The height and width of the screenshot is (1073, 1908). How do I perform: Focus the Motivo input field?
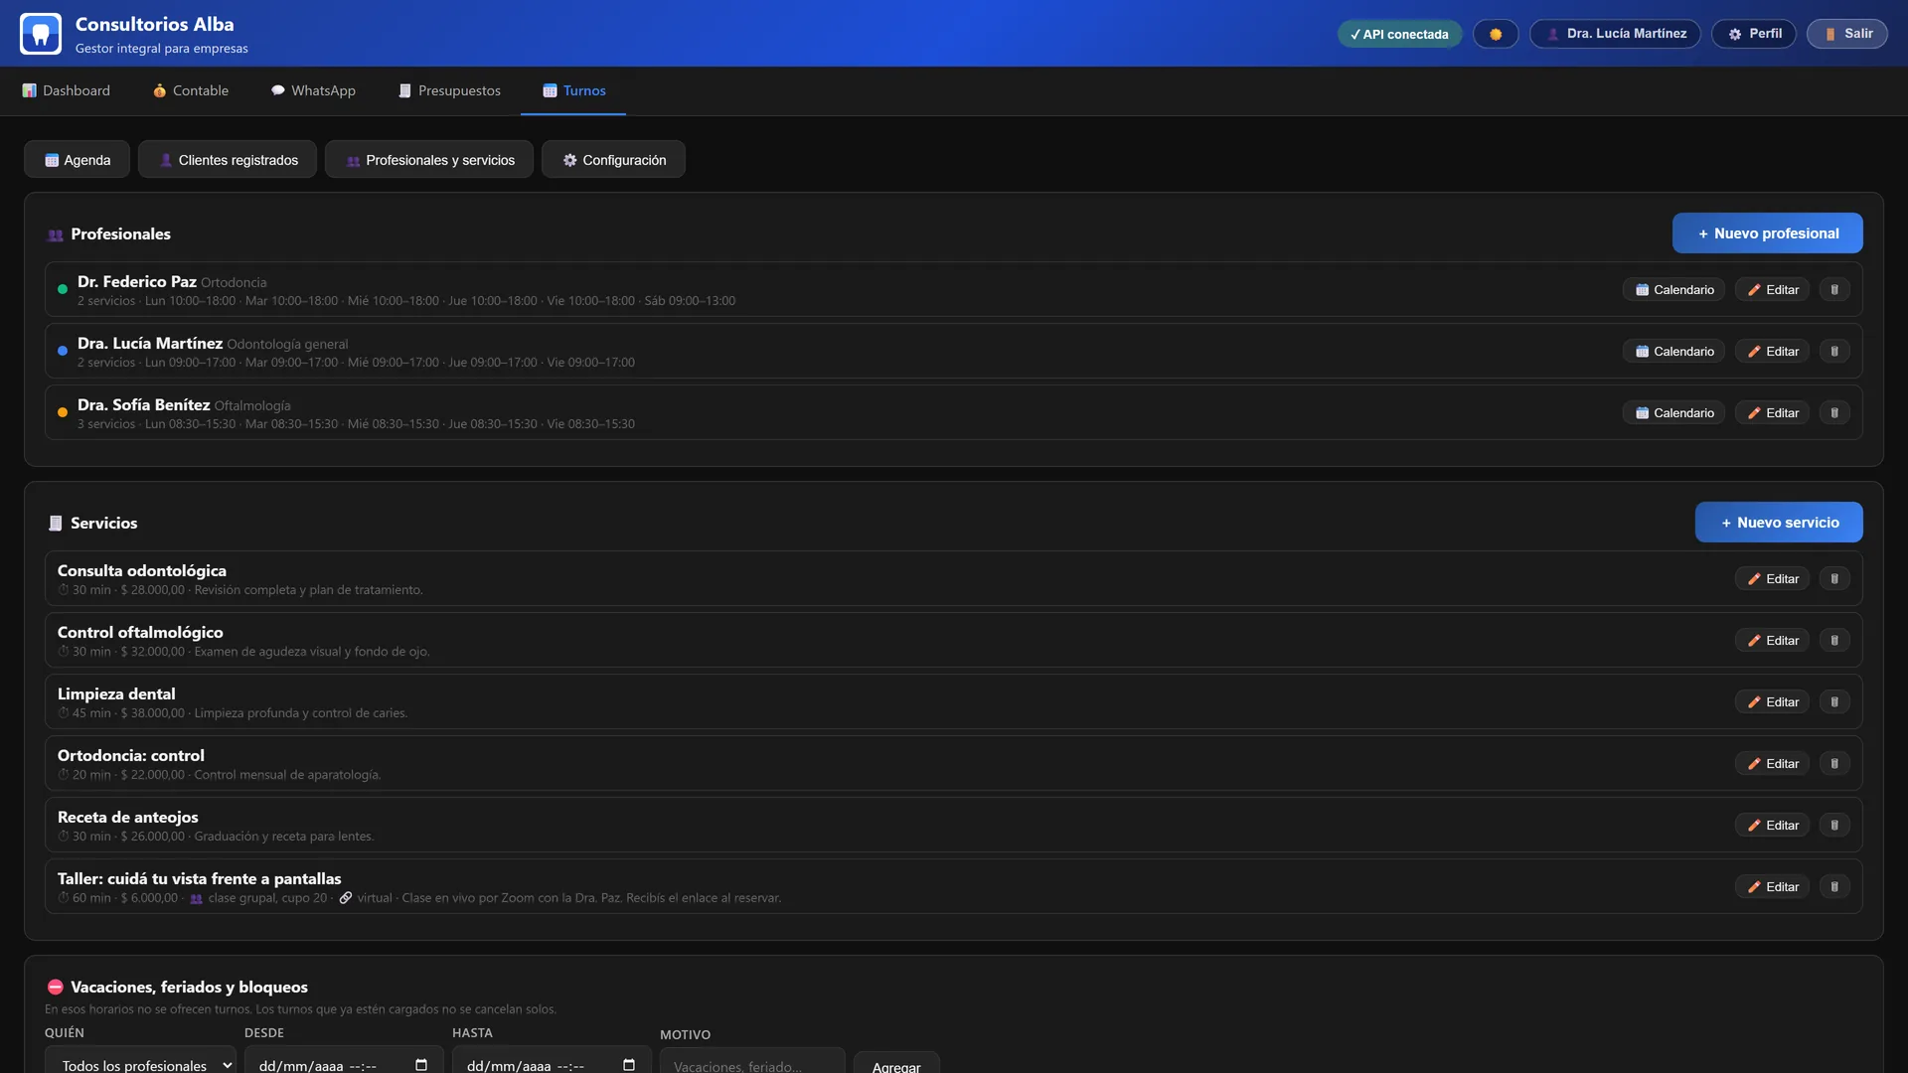[752, 1061]
